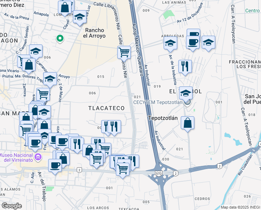Click the LAS ANIMAS label
Screen dimensions: 261x210
pos(174,2)
